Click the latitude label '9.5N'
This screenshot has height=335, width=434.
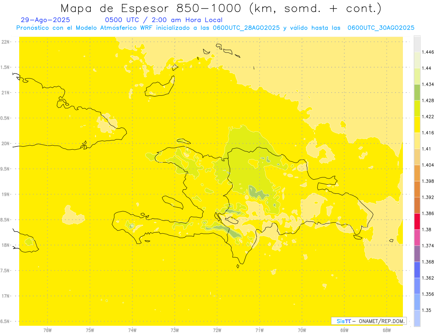5,169
